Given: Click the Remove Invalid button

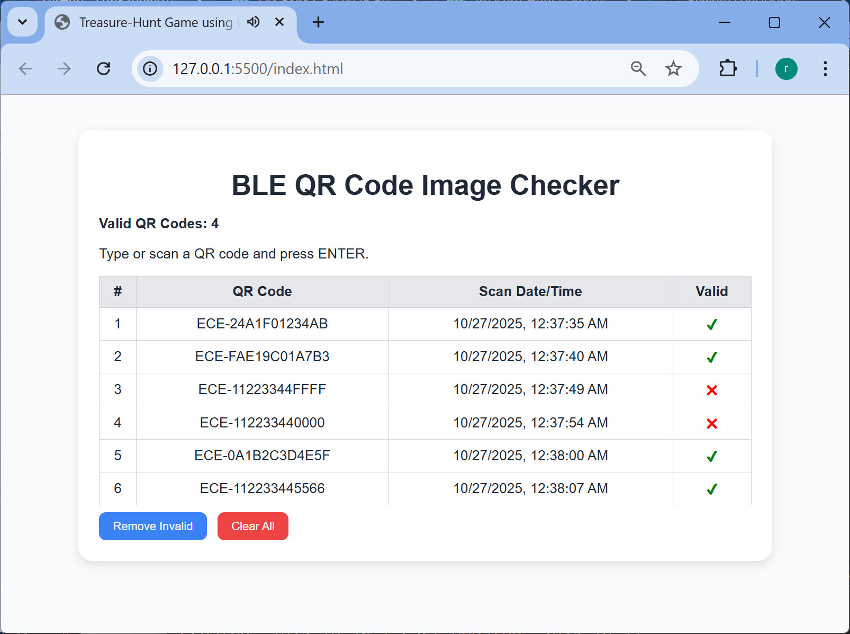Looking at the screenshot, I should [x=152, y=526].
